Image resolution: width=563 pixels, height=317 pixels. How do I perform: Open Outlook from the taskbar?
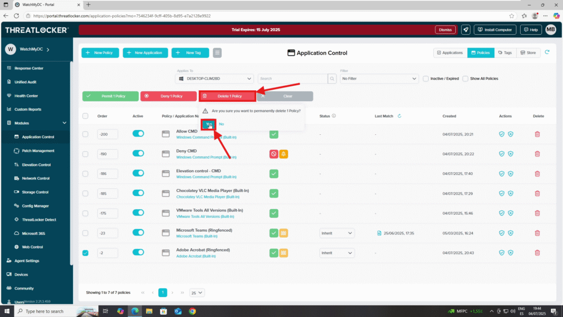178,311
